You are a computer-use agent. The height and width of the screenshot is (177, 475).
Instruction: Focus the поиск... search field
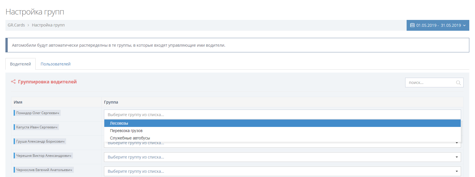tap(430, 83)
